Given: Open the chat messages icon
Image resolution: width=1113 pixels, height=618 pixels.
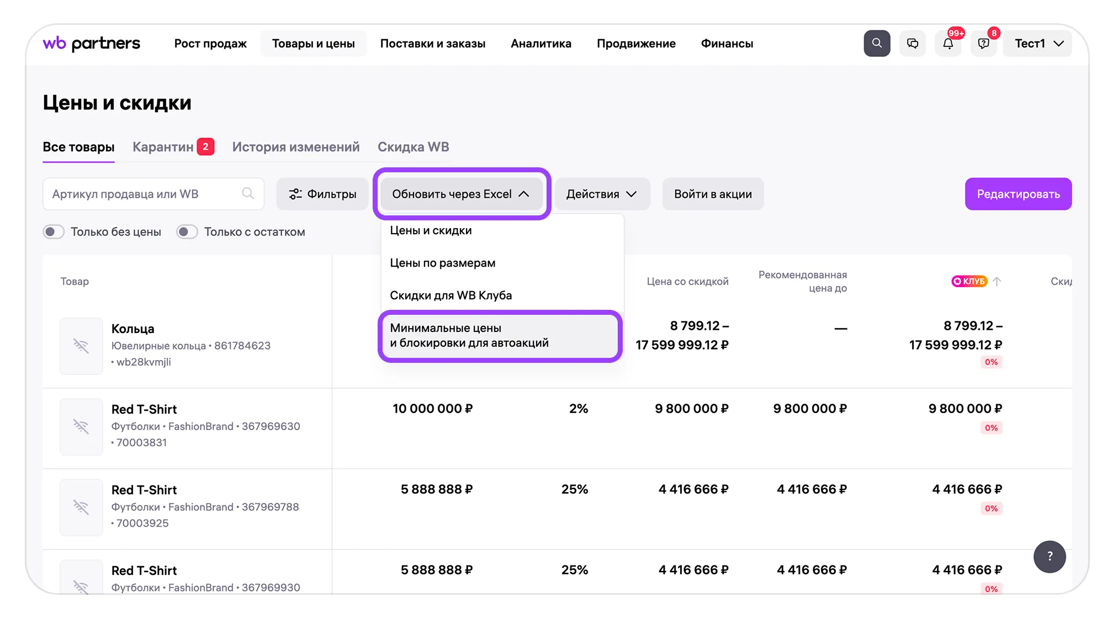Looking at the screenshot, I should tap(913, 43).
